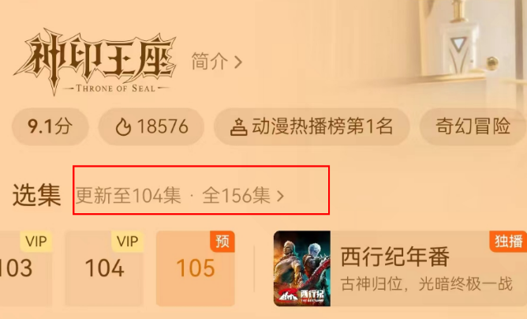Image resolution: width=527 pixels, height=319 pixels.
Task: Tap the orange 预 preview badge
Action: 222,242
